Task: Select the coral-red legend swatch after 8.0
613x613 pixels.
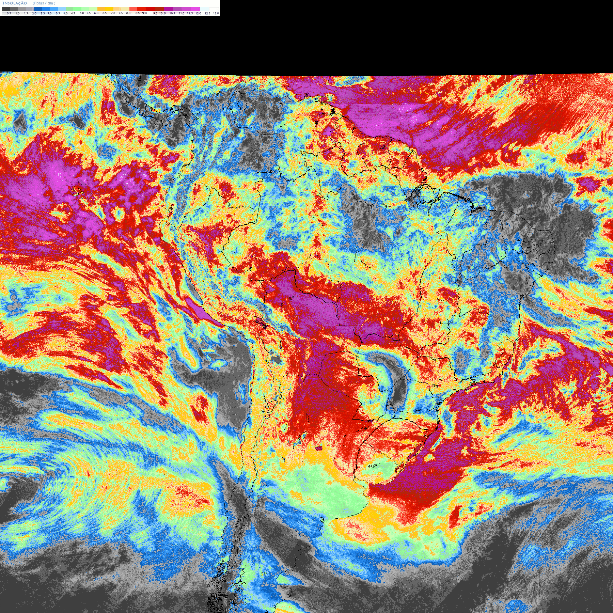Action: pyautogui.click(x=133, y=9)
